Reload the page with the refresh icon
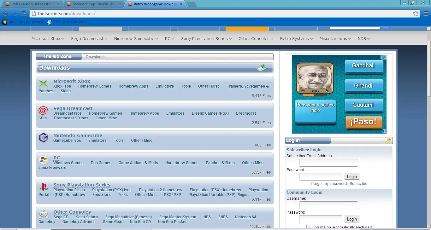431x230 pixels. [x=24, y=14]
